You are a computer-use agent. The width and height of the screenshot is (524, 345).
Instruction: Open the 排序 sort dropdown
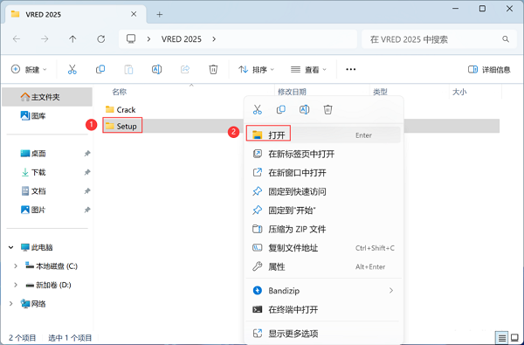[256, 70]
